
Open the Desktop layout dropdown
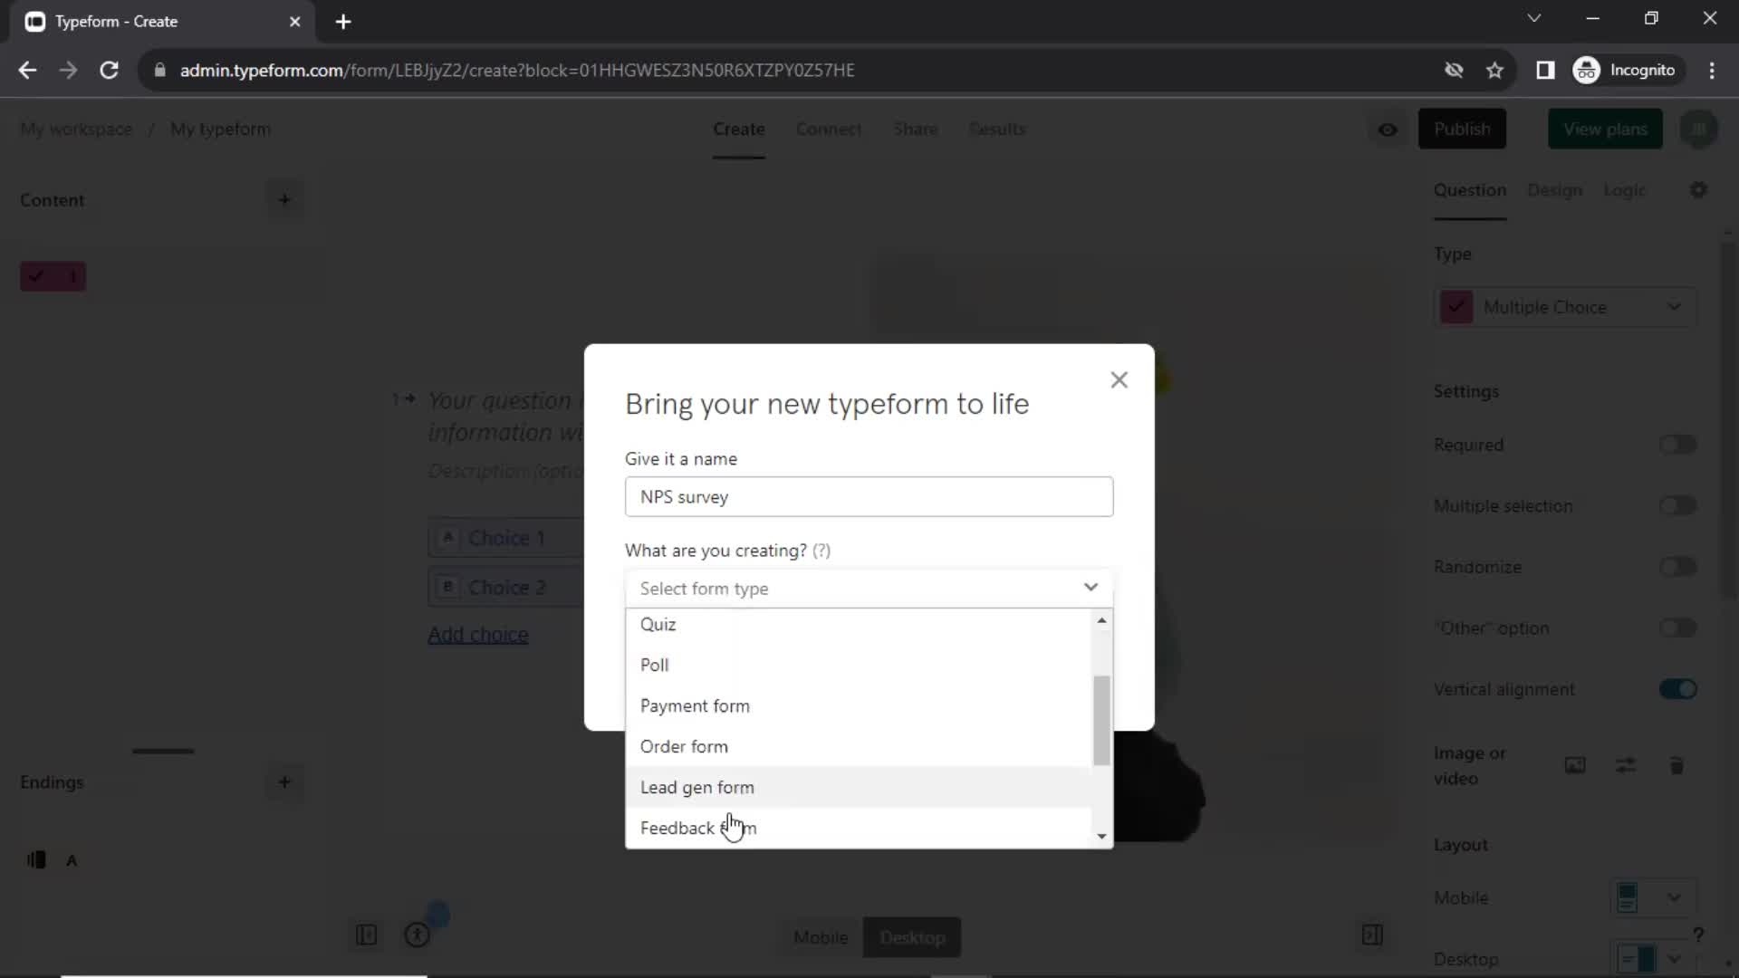1653,958
